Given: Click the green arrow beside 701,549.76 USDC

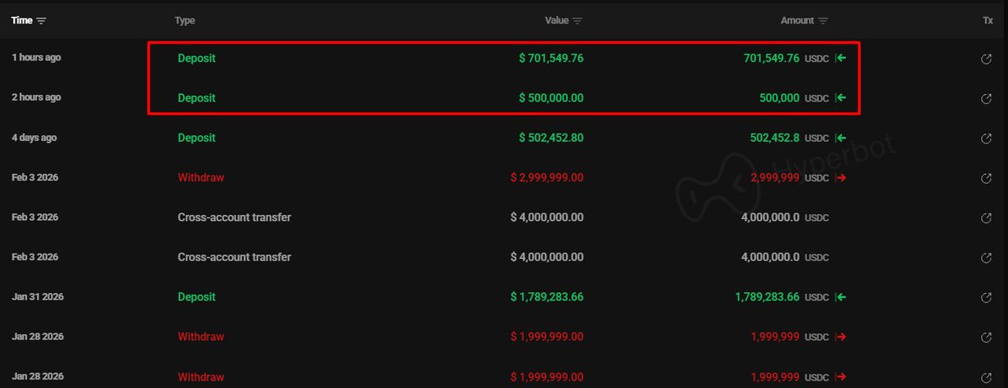Looking at the screenshot, I should tap(840, 59).
